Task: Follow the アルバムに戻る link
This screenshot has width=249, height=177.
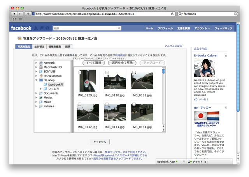Action: [x=173, y=46]
